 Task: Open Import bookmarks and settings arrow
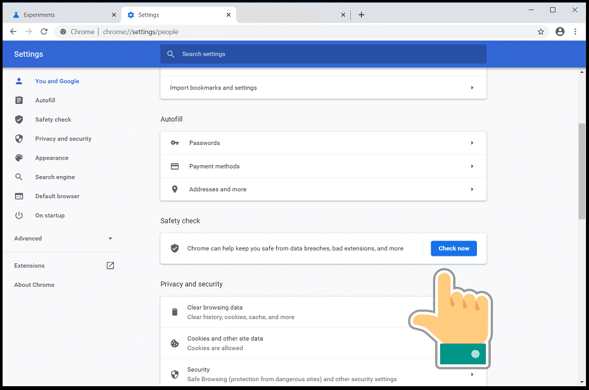[x=472, y=87]
